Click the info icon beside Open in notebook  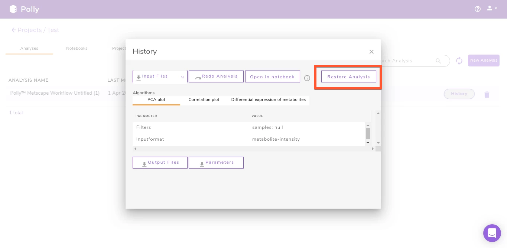[307, 78]
